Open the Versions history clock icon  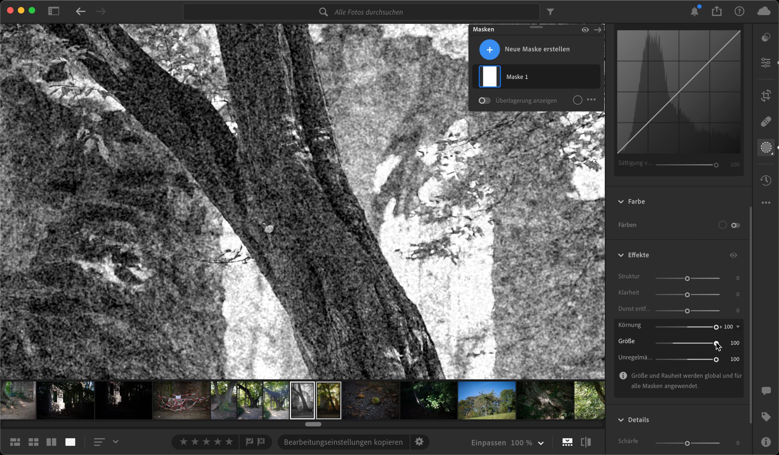click(766, 180)
